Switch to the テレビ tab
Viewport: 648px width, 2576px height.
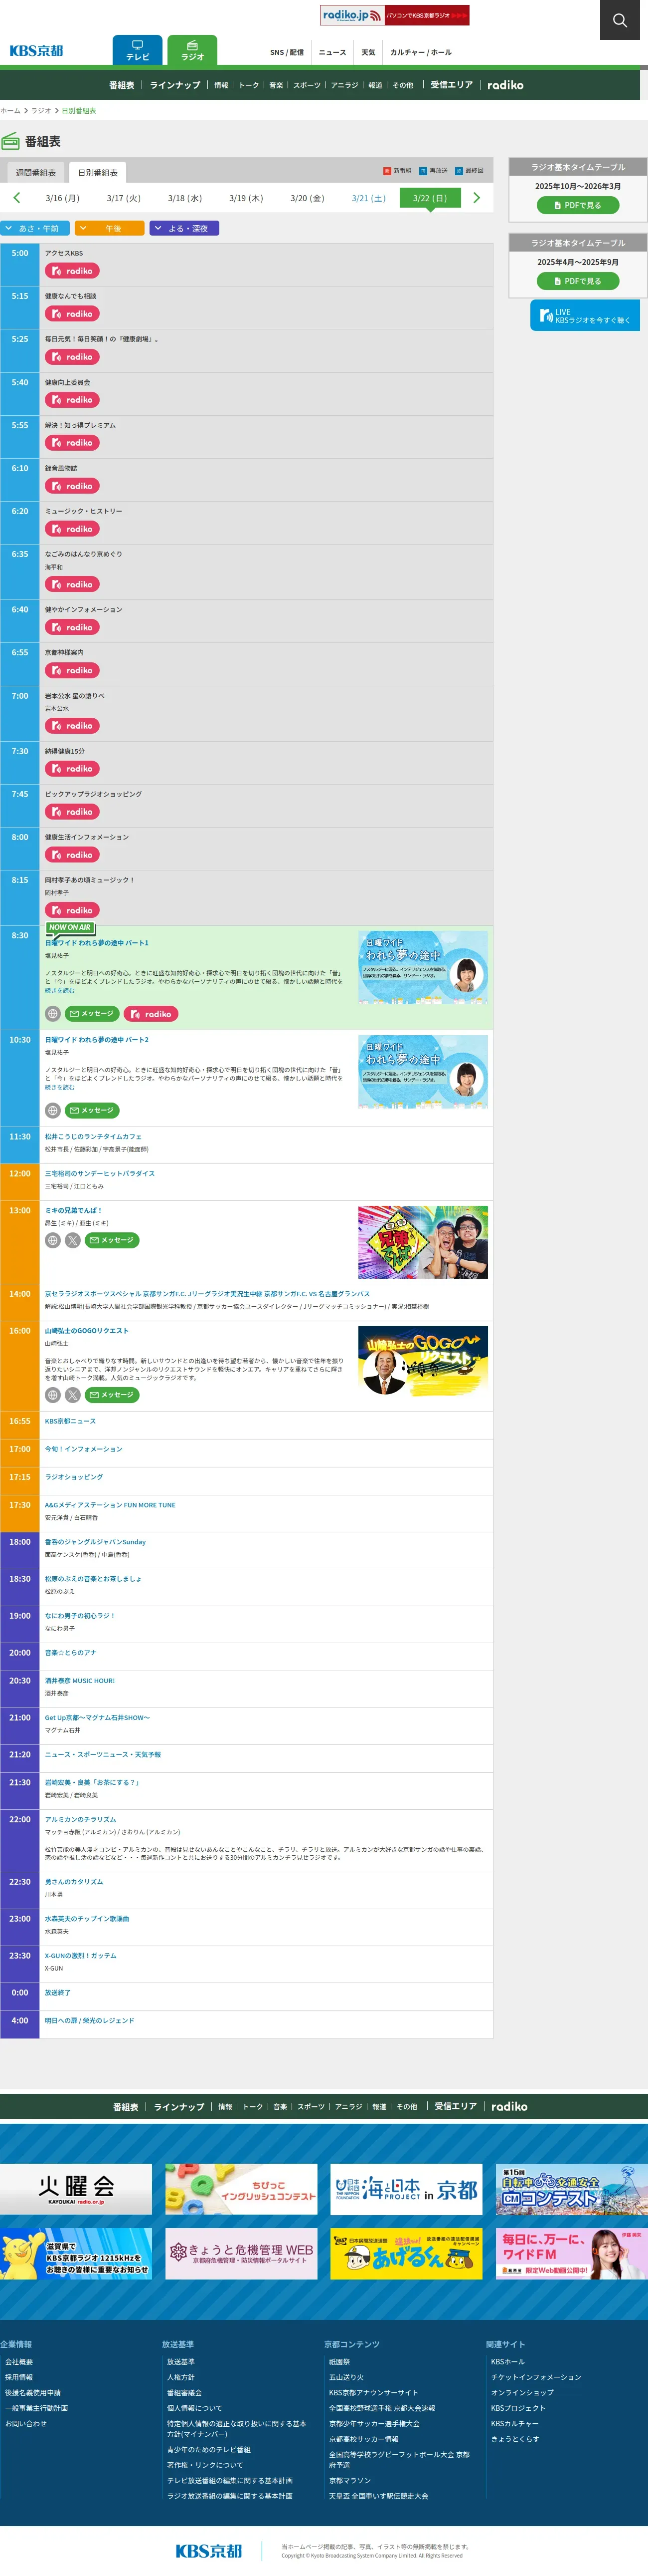(138, 50)
